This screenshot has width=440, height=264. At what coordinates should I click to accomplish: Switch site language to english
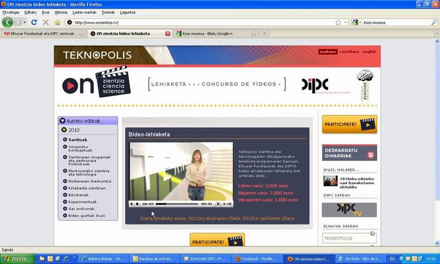tap(369, 52)
